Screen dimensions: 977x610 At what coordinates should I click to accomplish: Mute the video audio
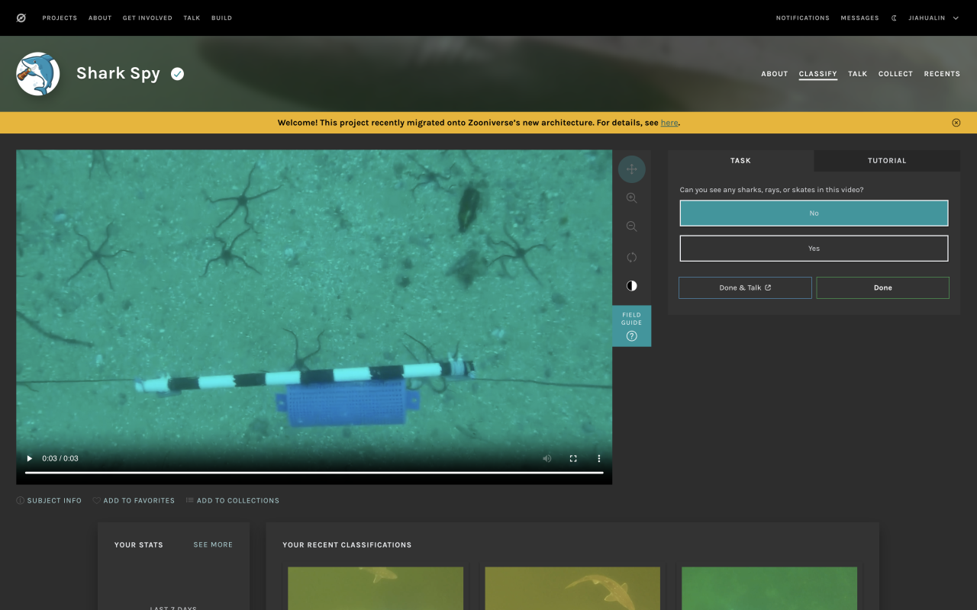547,458
